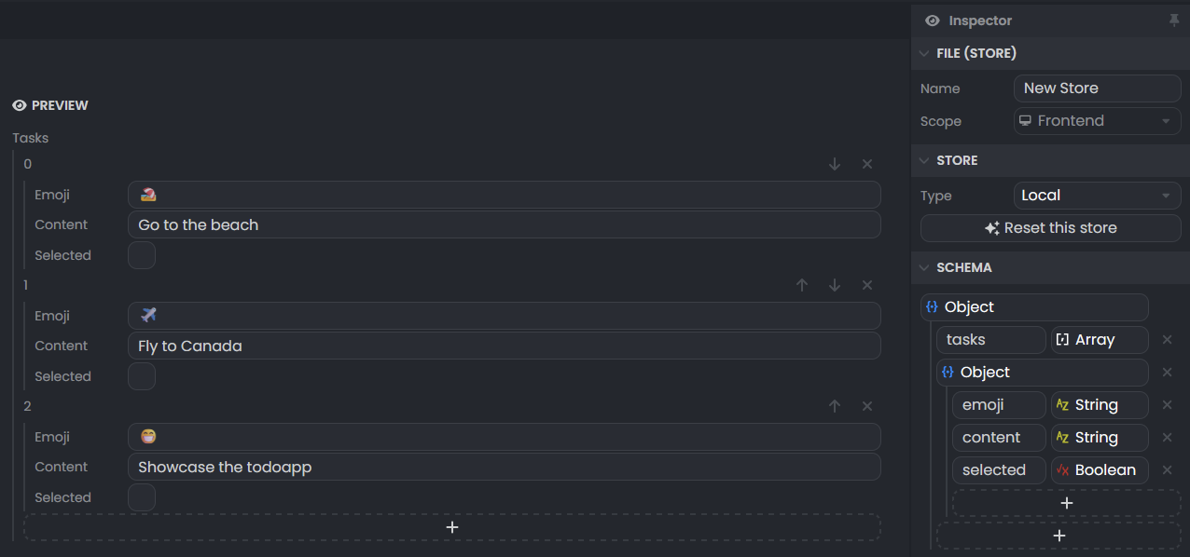Remove the selected schema field

[1167, 470]
